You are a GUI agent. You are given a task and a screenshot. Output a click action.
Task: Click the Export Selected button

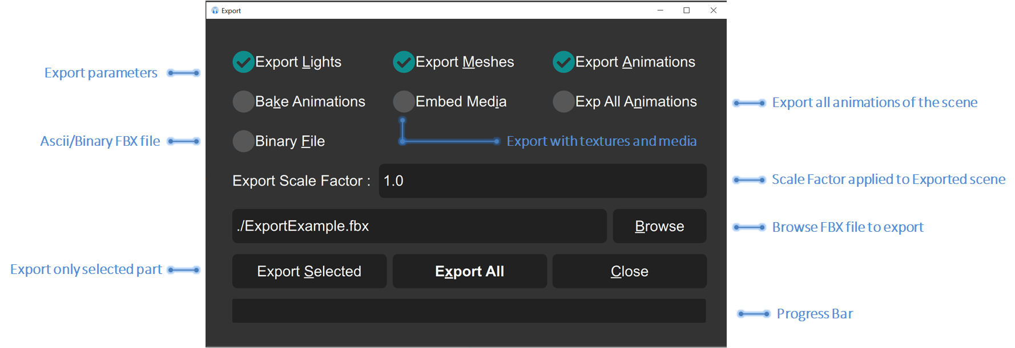click(x=309, y=271)
